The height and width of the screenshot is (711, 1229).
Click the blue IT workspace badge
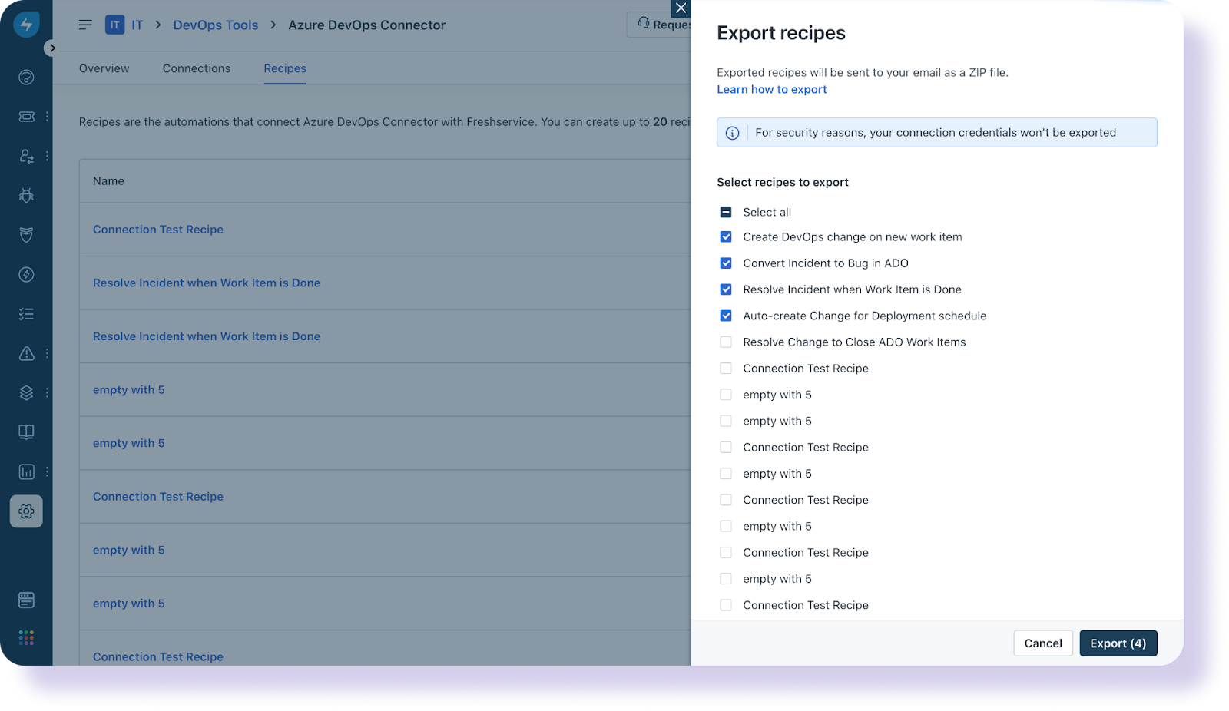click(114, 25)
